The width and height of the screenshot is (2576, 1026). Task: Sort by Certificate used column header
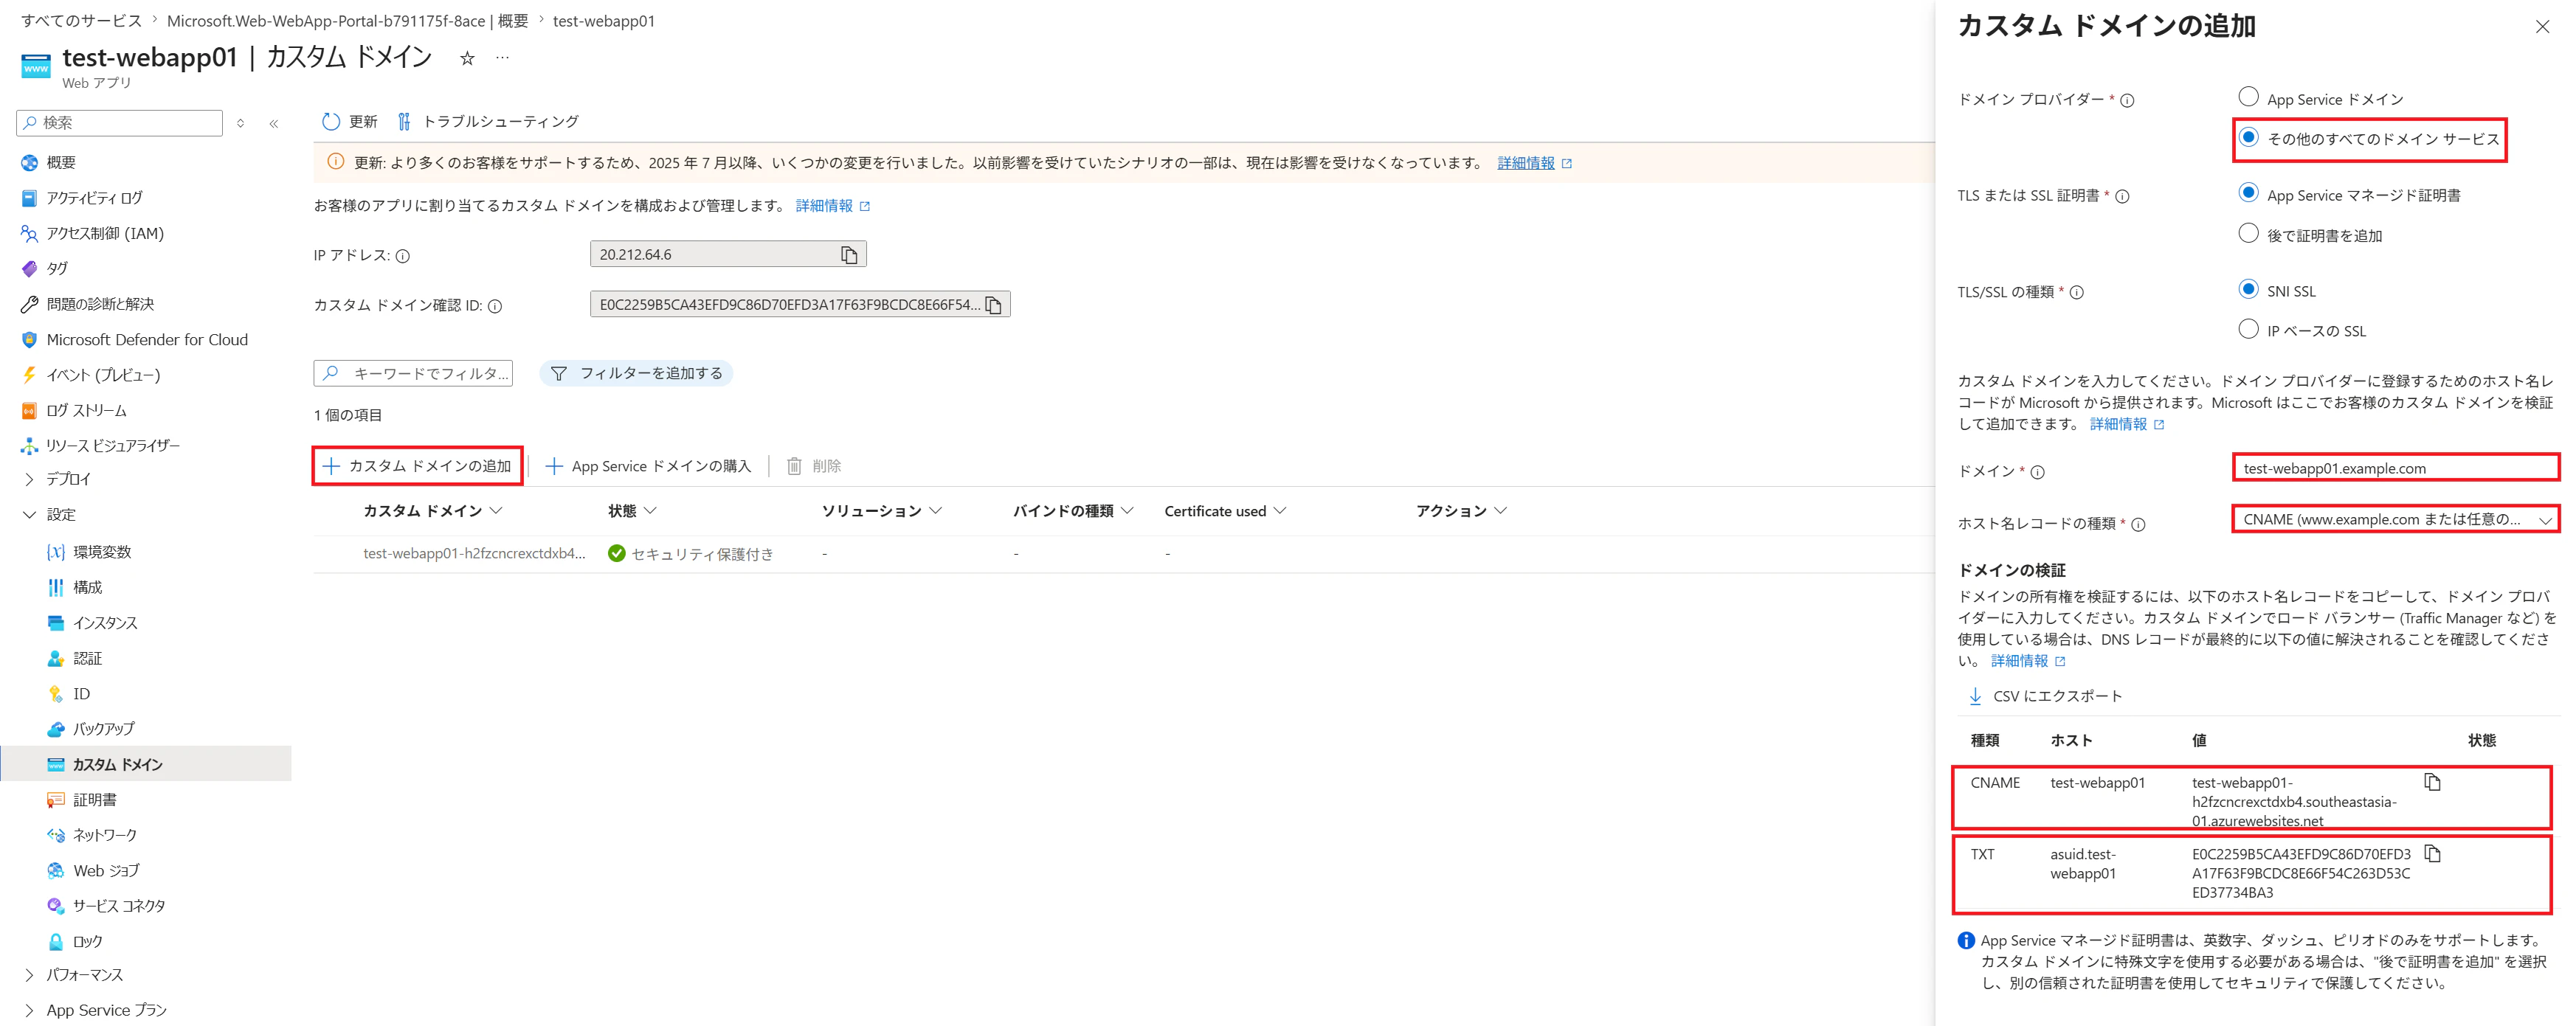tap(1225, 511)
